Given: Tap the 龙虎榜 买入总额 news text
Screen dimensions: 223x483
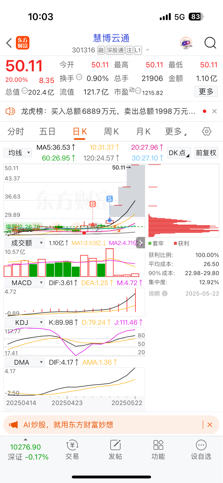Looking at the screenshot, I should point(108,111).
